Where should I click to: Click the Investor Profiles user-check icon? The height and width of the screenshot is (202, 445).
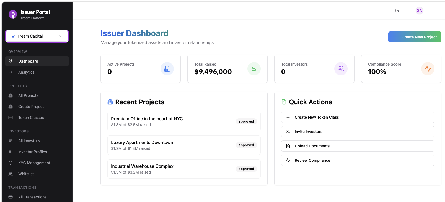tap(11, 152)
